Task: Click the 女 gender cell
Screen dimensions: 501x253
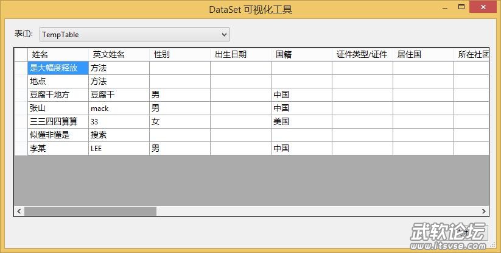Action: pyautogui.click(x=180, y=122)
